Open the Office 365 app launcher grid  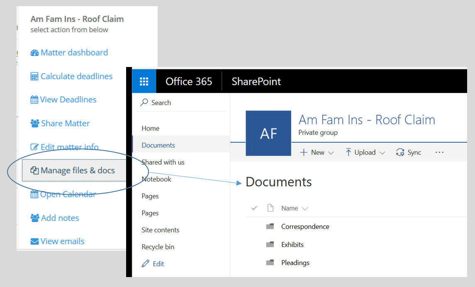[x=144, y=81]
